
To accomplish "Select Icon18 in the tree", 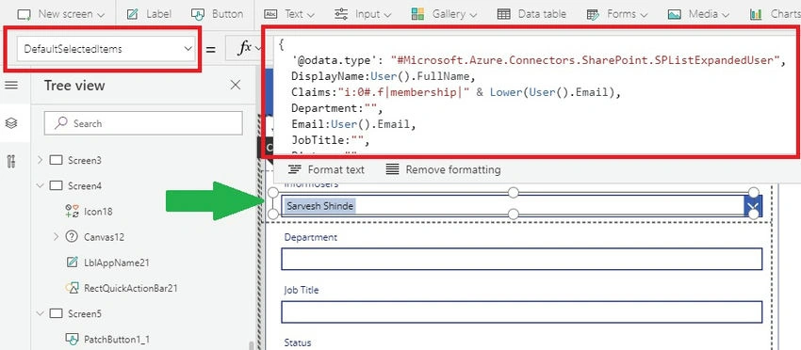I will pyautogui.click(x=98, y=212).
